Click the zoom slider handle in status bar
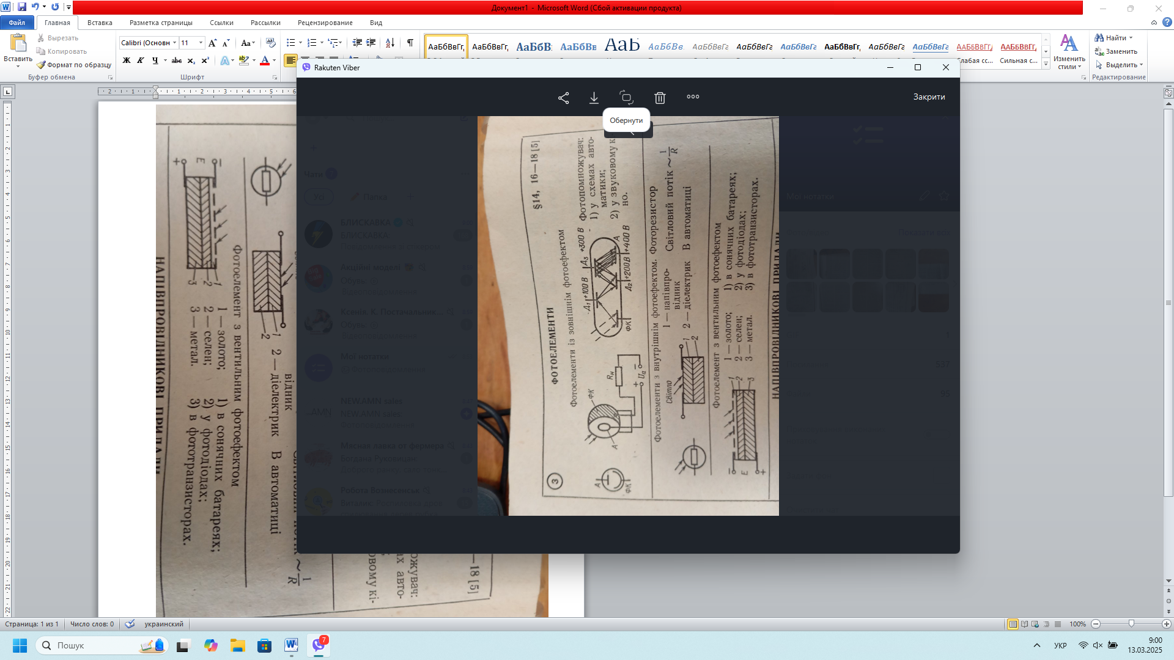The height and width of the screenshot is (660, 1174). (1131, 624)
